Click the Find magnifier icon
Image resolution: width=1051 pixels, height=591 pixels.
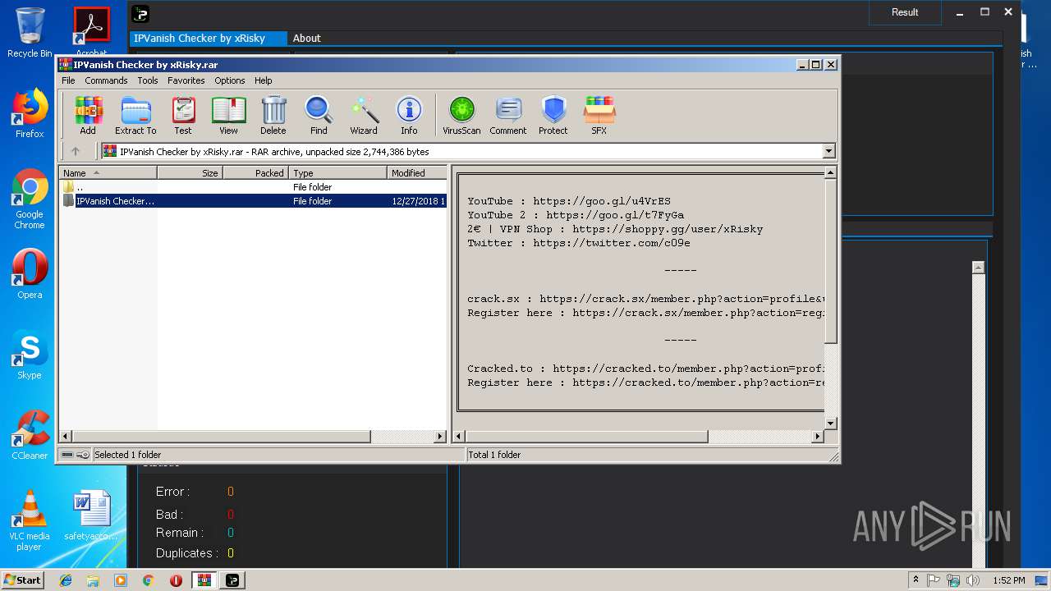tap(319, 115)
